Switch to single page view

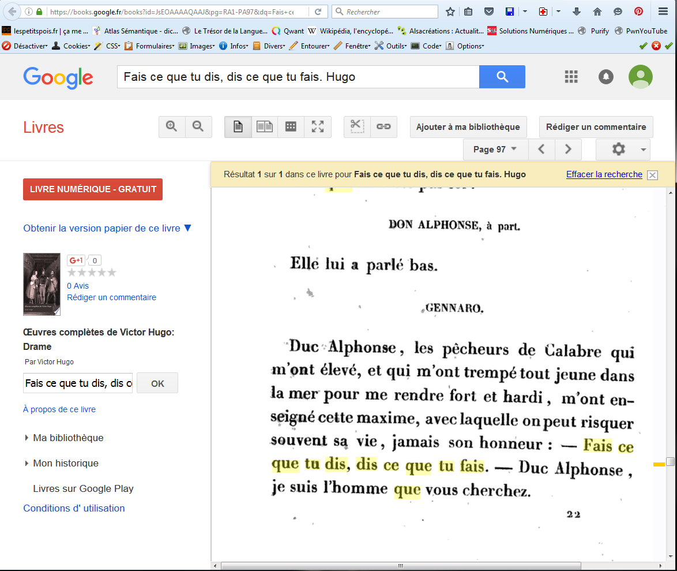(x=238, y=127)
